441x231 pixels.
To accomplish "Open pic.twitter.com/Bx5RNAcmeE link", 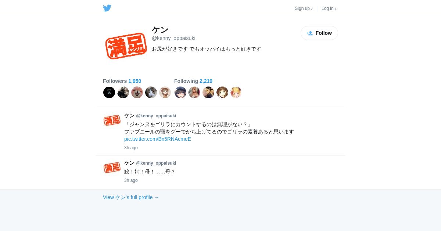I will coord(158,139).
